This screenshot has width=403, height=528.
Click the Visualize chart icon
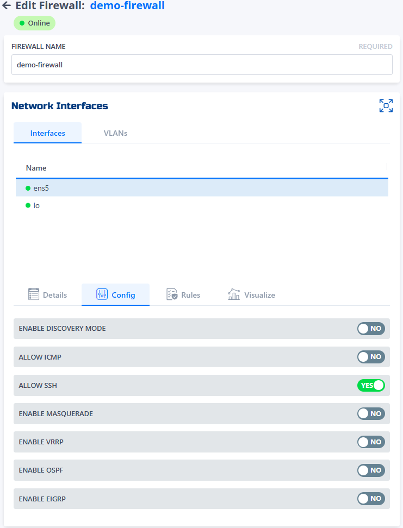(x=234, y=294)
